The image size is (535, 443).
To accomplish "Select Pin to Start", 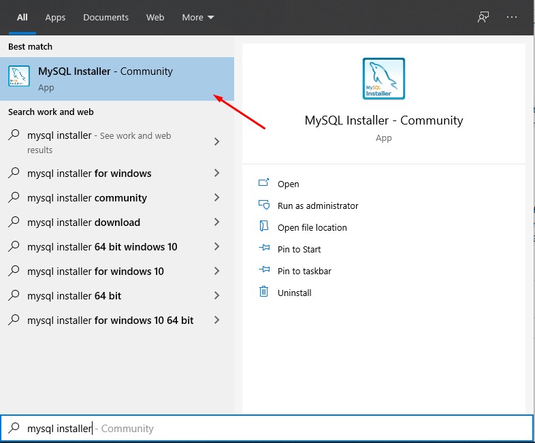I will (x=299, y=249).
